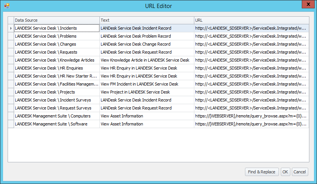Select 'LANDESK Service Desk \ Request Surveys' cell
Viewport: 317px width, 184px height.
point(57,108)
